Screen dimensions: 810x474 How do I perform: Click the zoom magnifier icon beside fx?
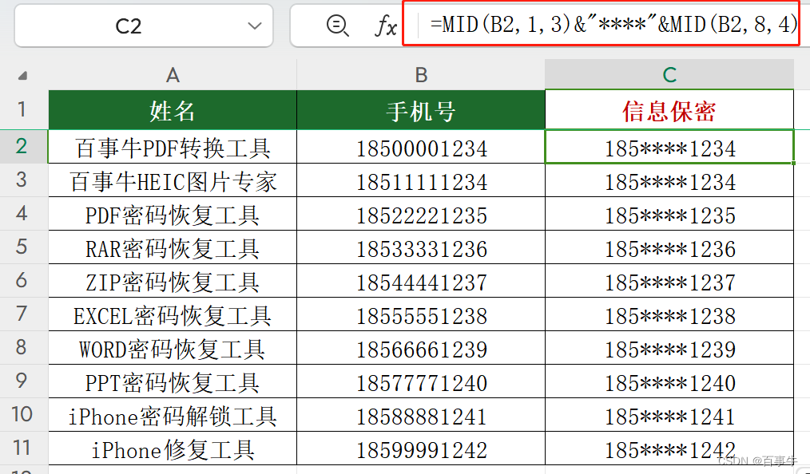338,26
